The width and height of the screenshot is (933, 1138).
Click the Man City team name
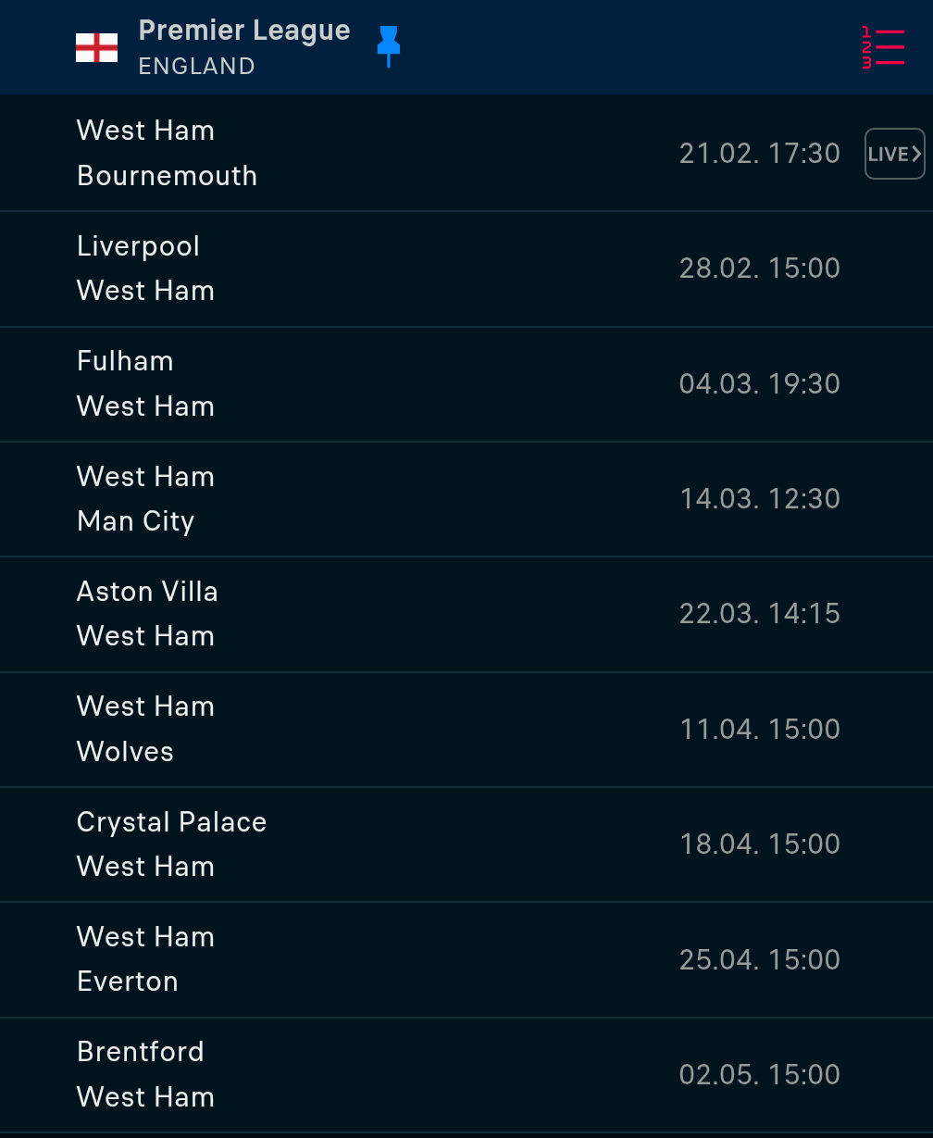136,521
